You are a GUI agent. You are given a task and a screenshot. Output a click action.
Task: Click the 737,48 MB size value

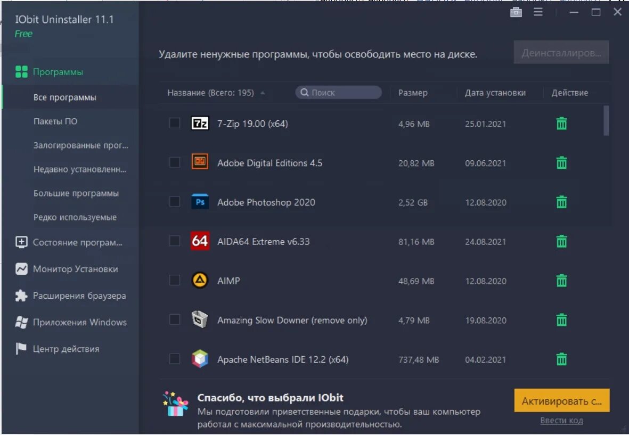(x=419, y=359)
